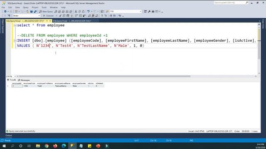Click the editor vertical scrollbar thumb
The height and width of the screenshot is (149, 266).
(x=259, y=44)
